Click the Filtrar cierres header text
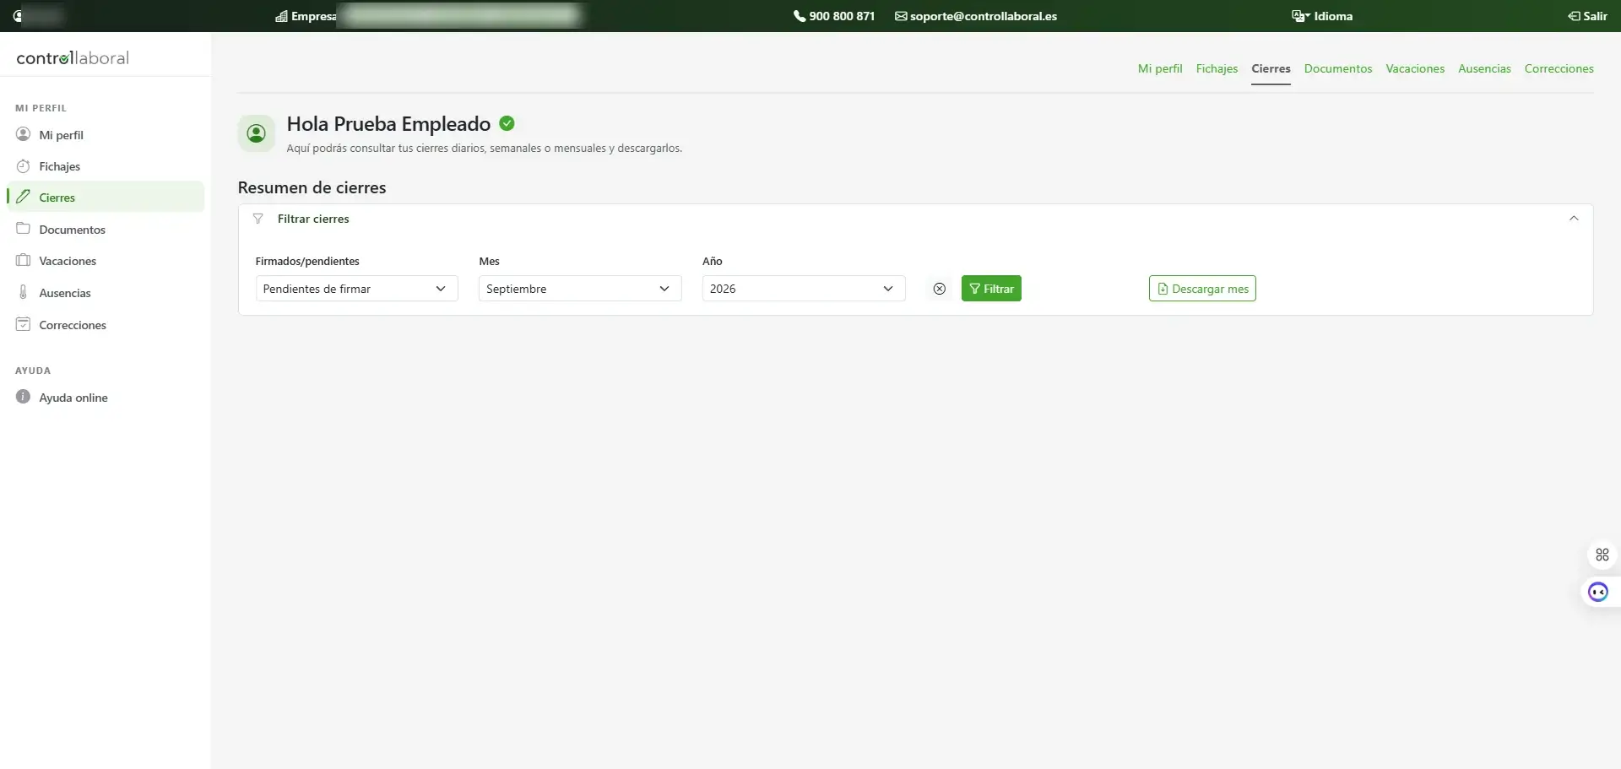Screen dimensions: 1621x769 click(313, 219)
